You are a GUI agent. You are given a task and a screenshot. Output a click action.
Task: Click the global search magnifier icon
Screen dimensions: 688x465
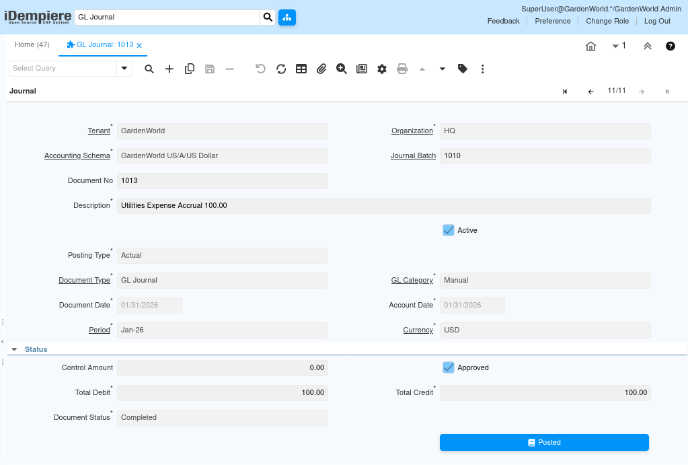tap(268, 17)
